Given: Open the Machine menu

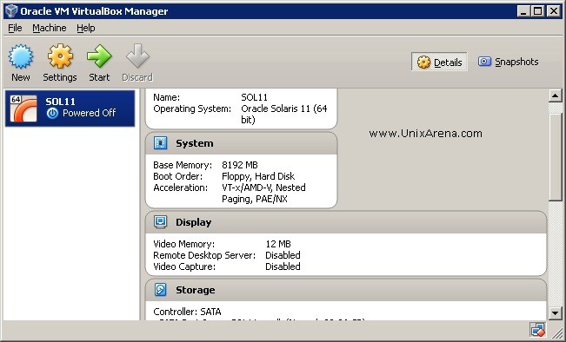Looking at the screenshot, I should 50,28.
